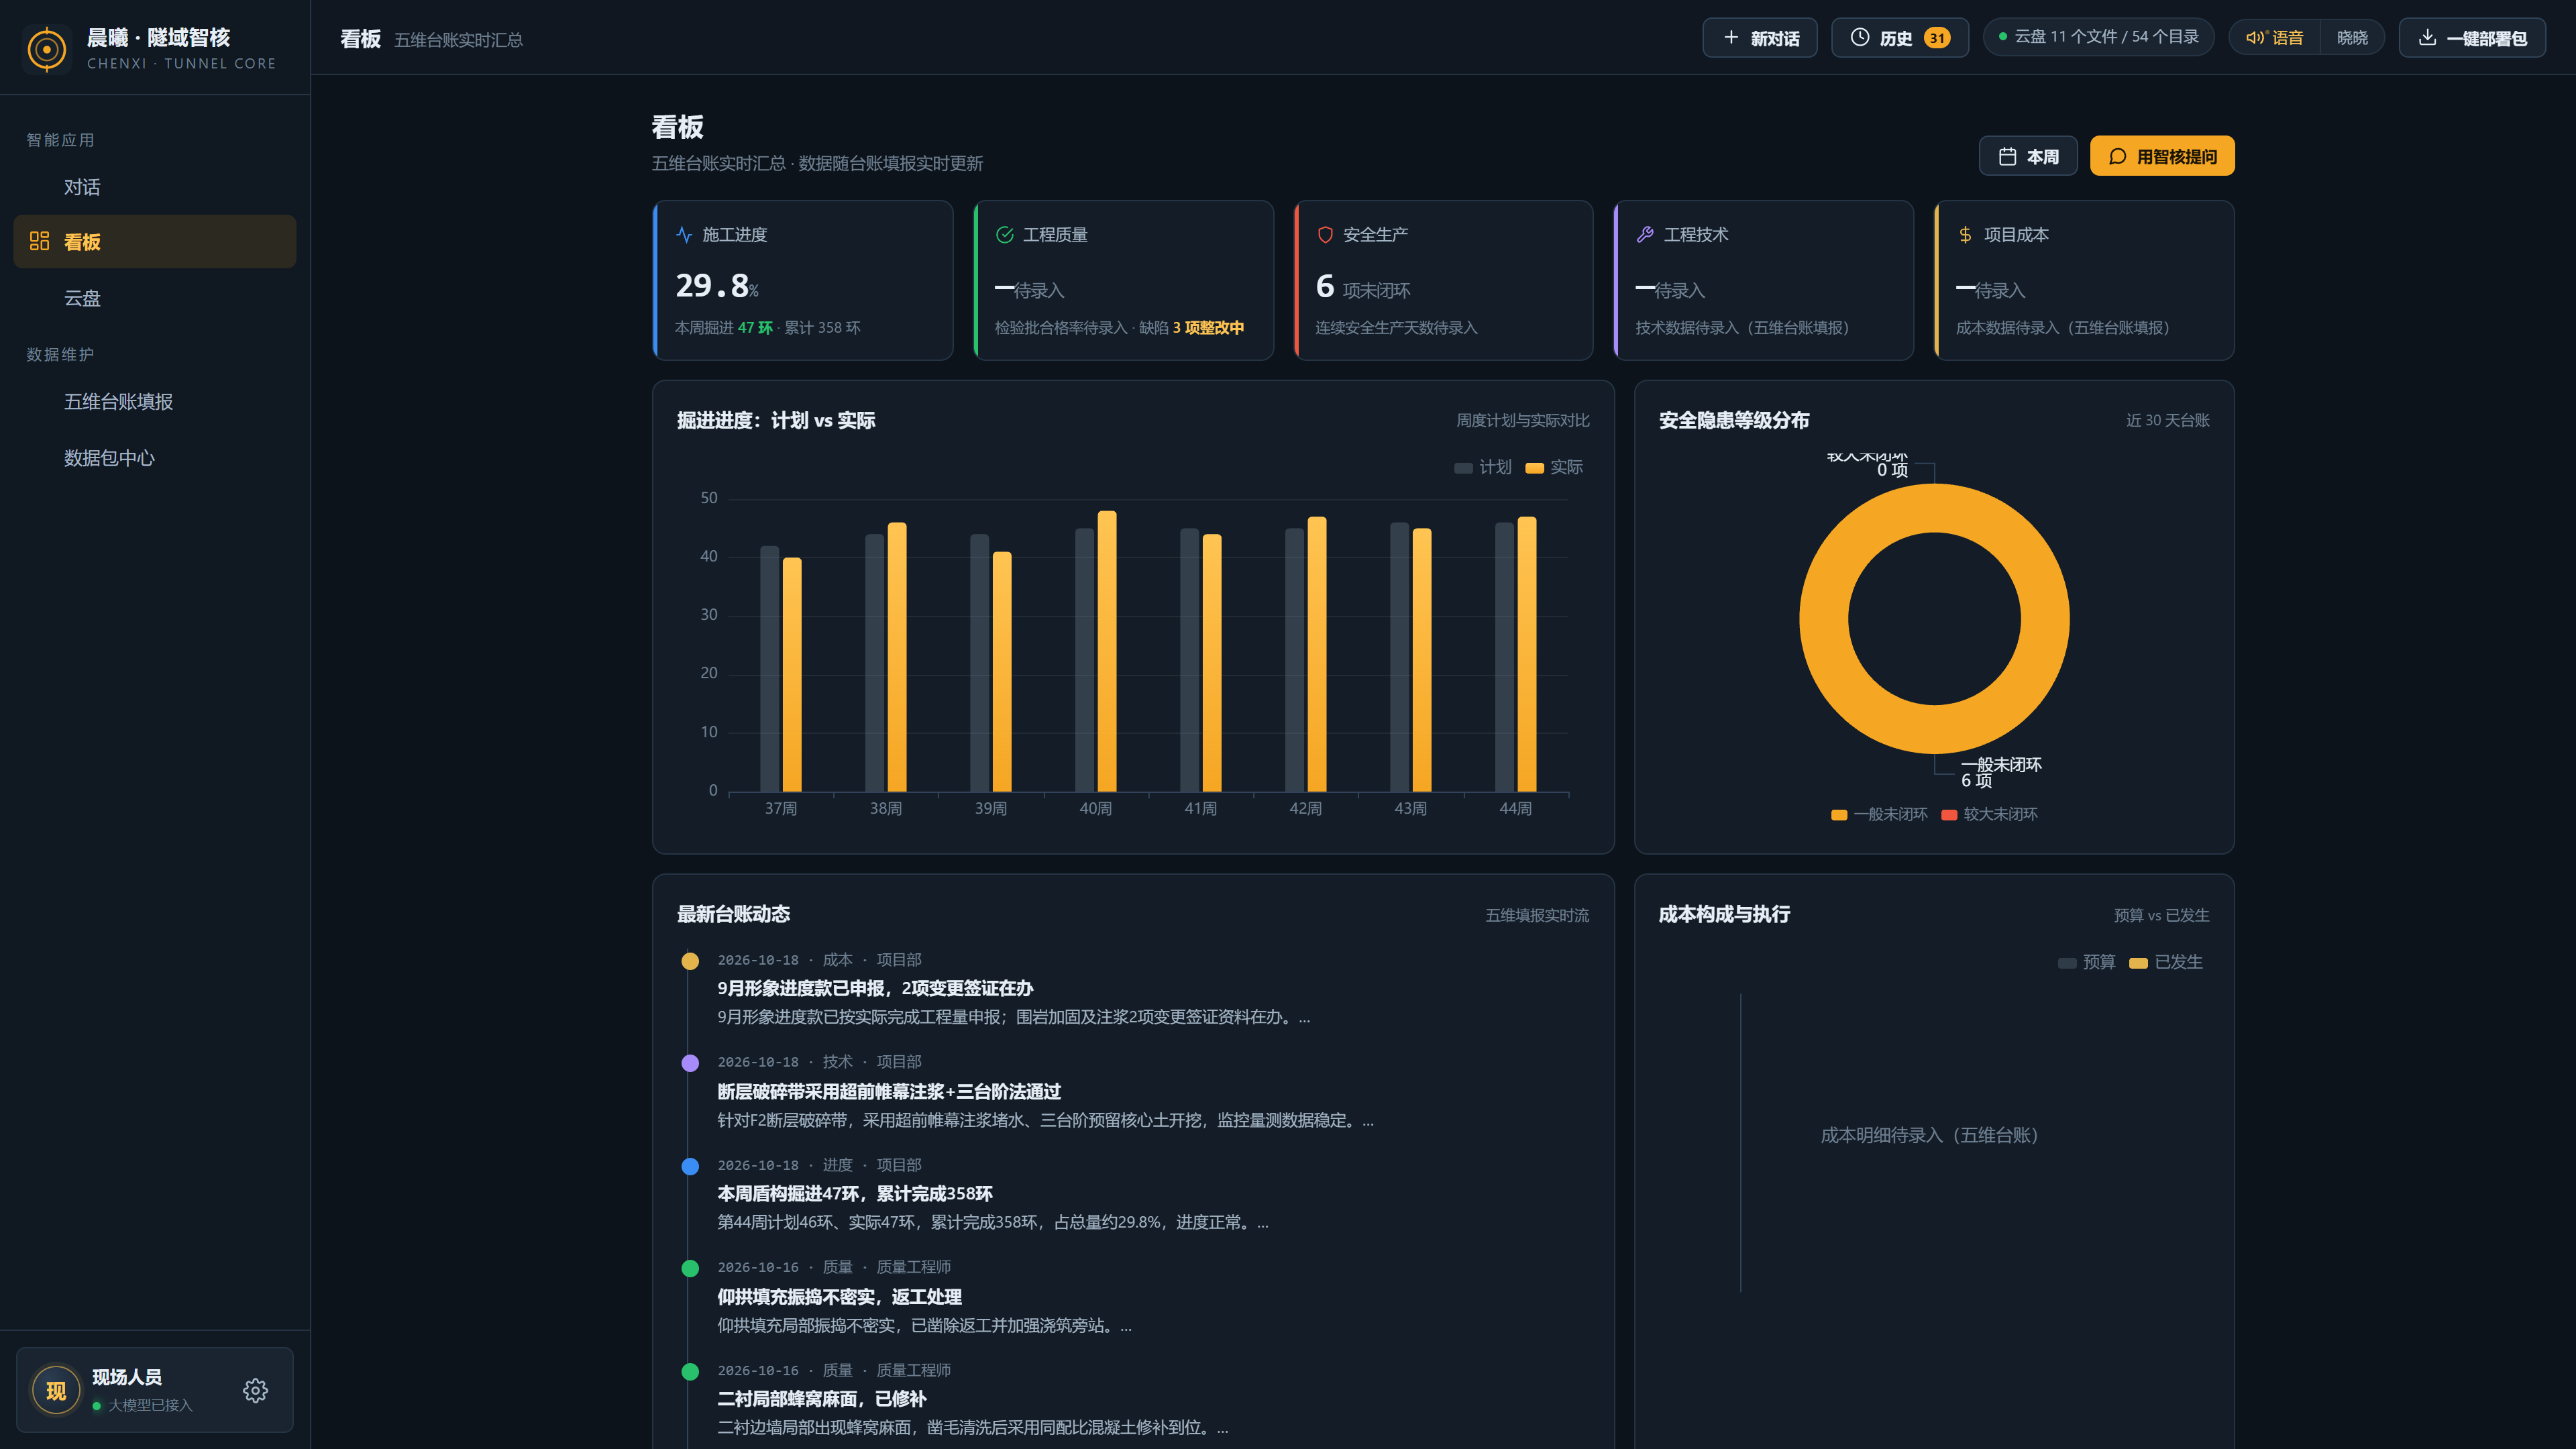Click the 看板 grid icon in sidebar

(x=39, y=241)
